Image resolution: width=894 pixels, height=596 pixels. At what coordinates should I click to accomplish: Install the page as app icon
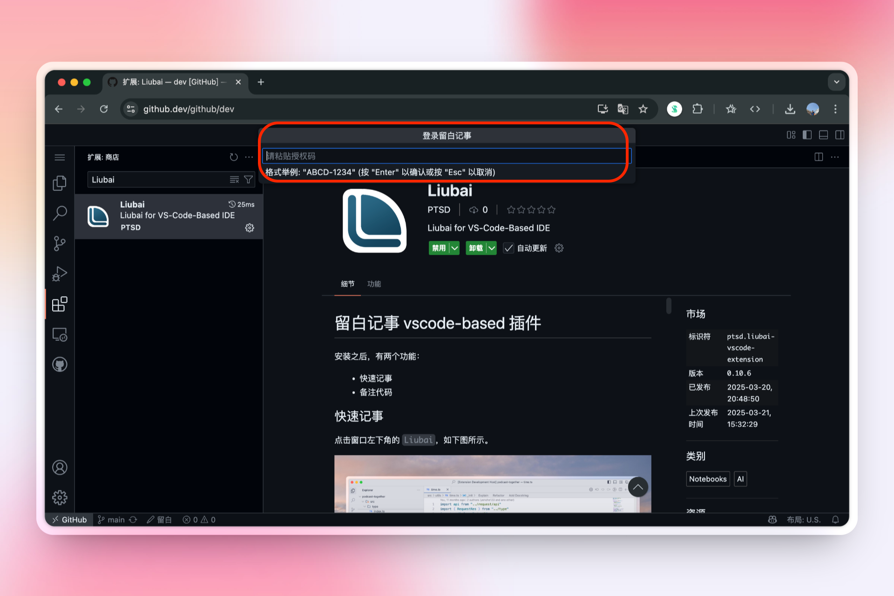[603, 109]
